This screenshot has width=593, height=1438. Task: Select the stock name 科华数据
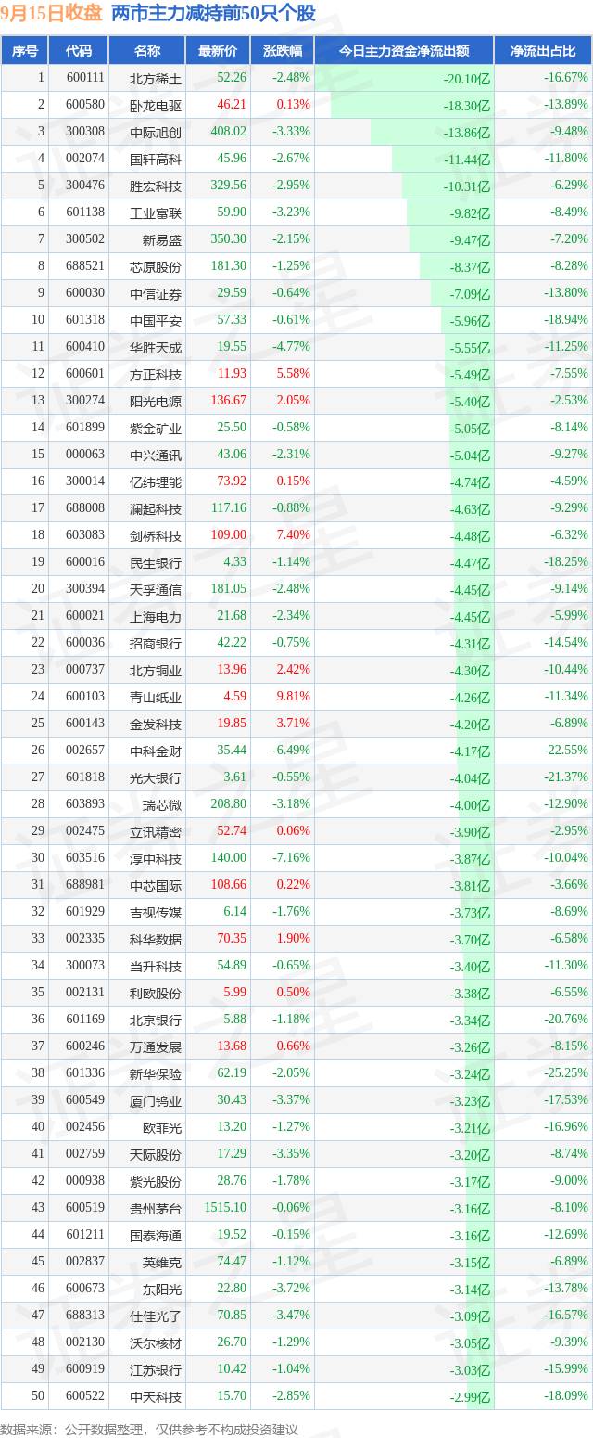(x=156, y=939)
